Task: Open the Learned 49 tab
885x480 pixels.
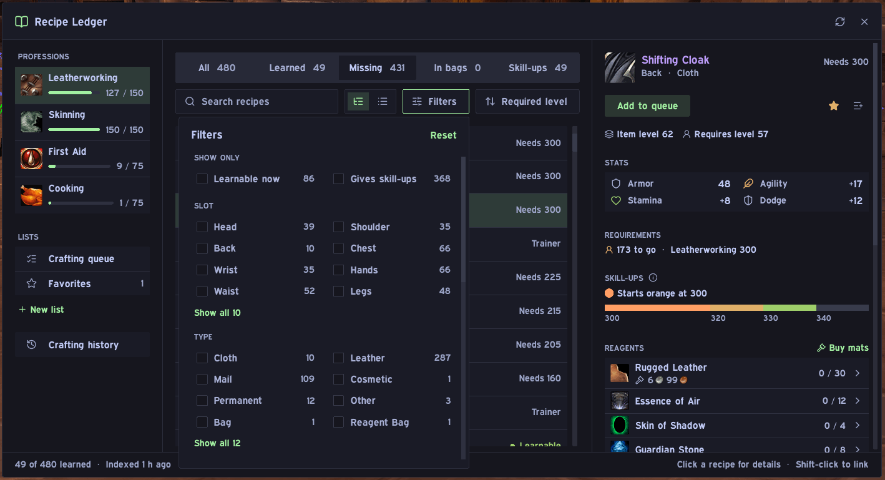Action: [297, 68]
